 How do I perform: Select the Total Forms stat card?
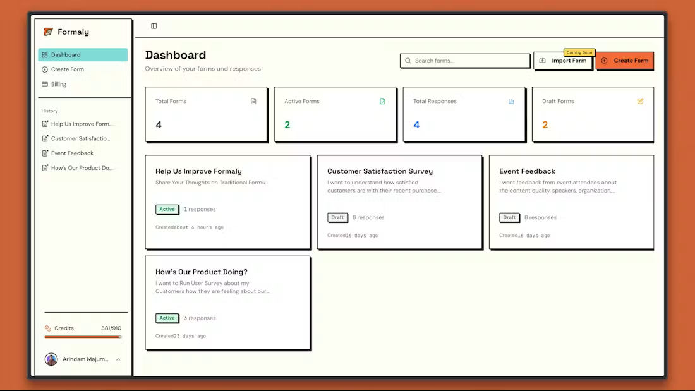(206, 114)
